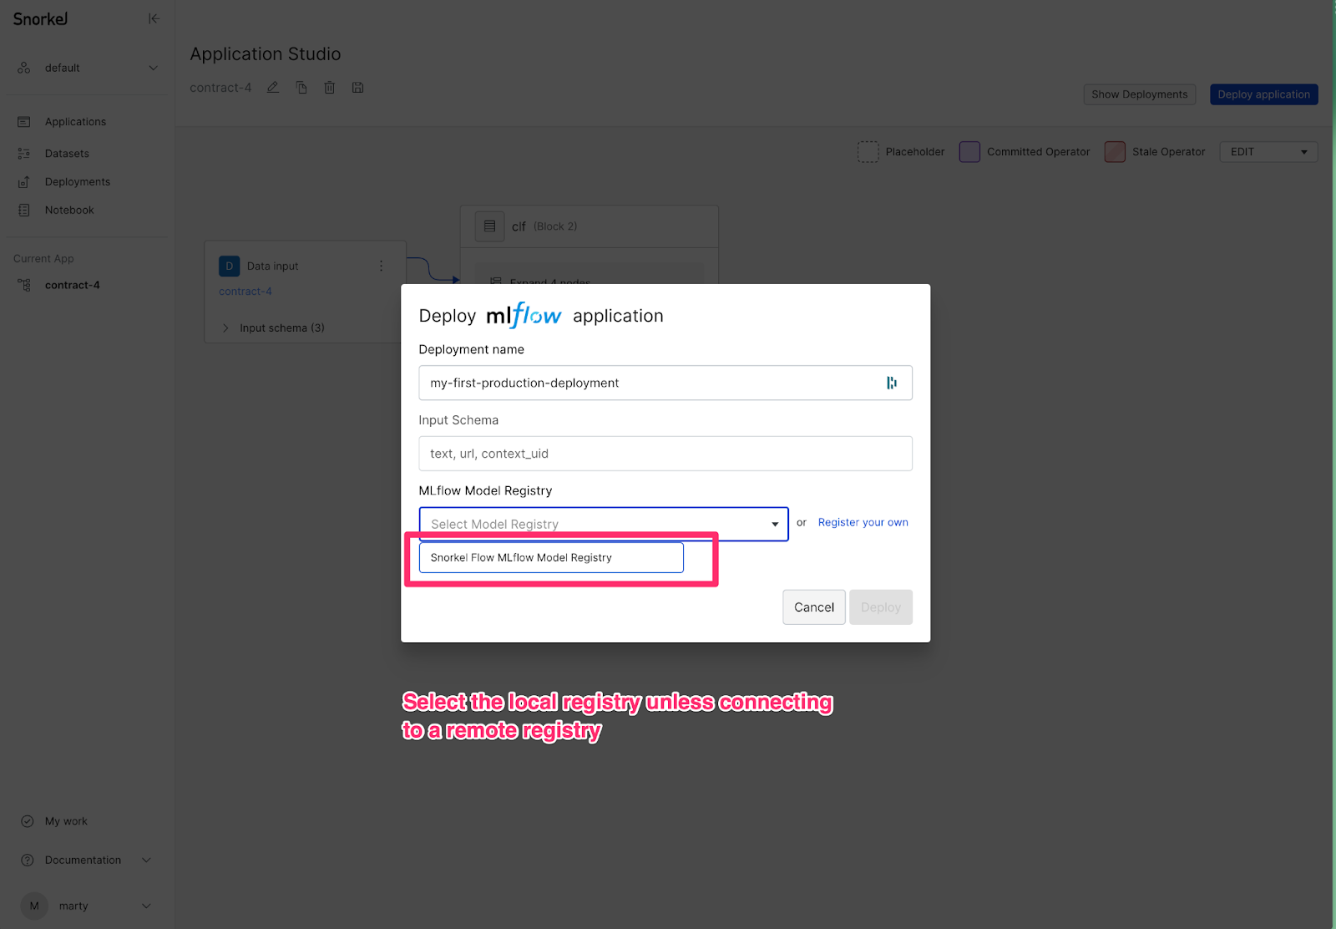Click the Committed Operator legend swatch
The width and height of the screenshot is (1336, 929).
(x=969, y=152)
